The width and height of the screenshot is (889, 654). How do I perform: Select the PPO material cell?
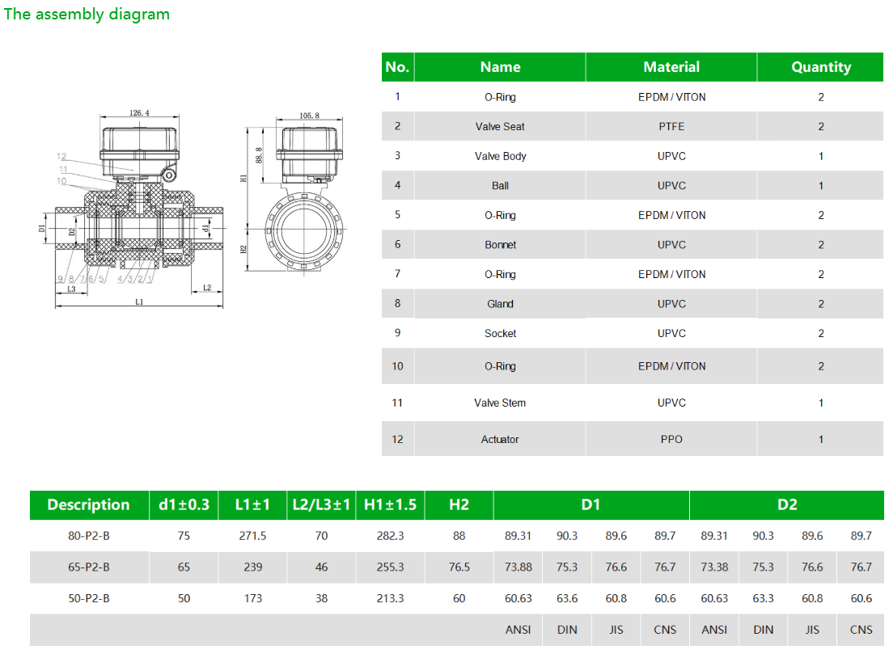pyautogui.click(x=671, y=439)
